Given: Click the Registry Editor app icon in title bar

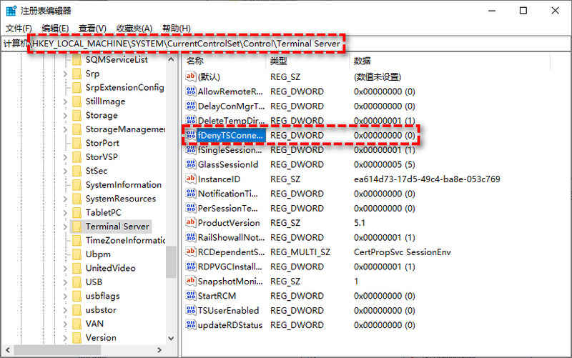Looking at the screenshot, I should coord(9,11).
